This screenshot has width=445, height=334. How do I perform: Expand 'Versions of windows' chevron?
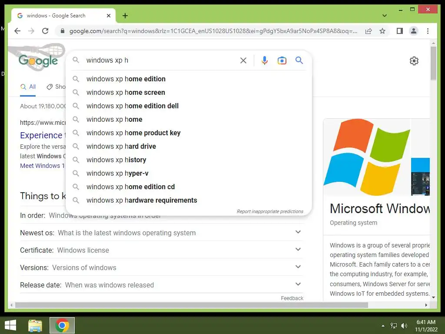(x=298, y=267)
